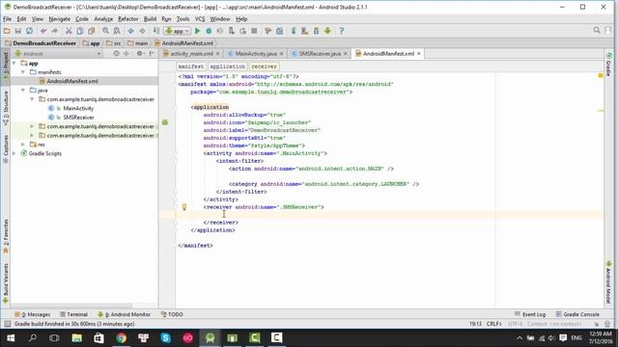Collapse the manifests folder node
The height and width of the screenshot is (347, 618).
coord(23,72)
